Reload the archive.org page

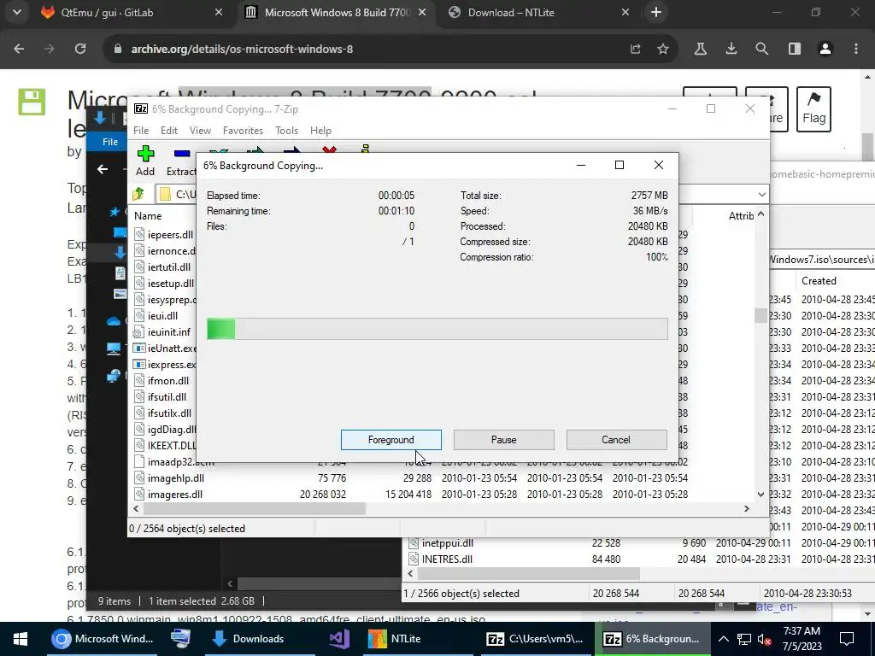(x=80, y=49)
